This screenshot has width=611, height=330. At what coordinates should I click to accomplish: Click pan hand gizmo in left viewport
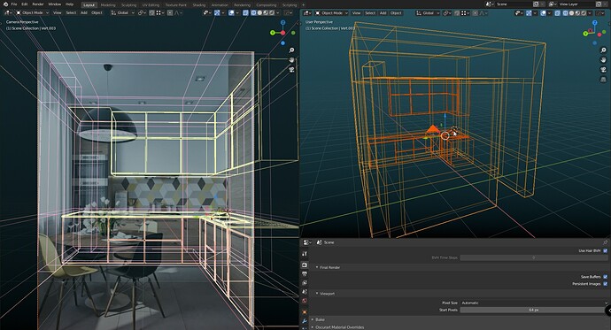[291, 59]
